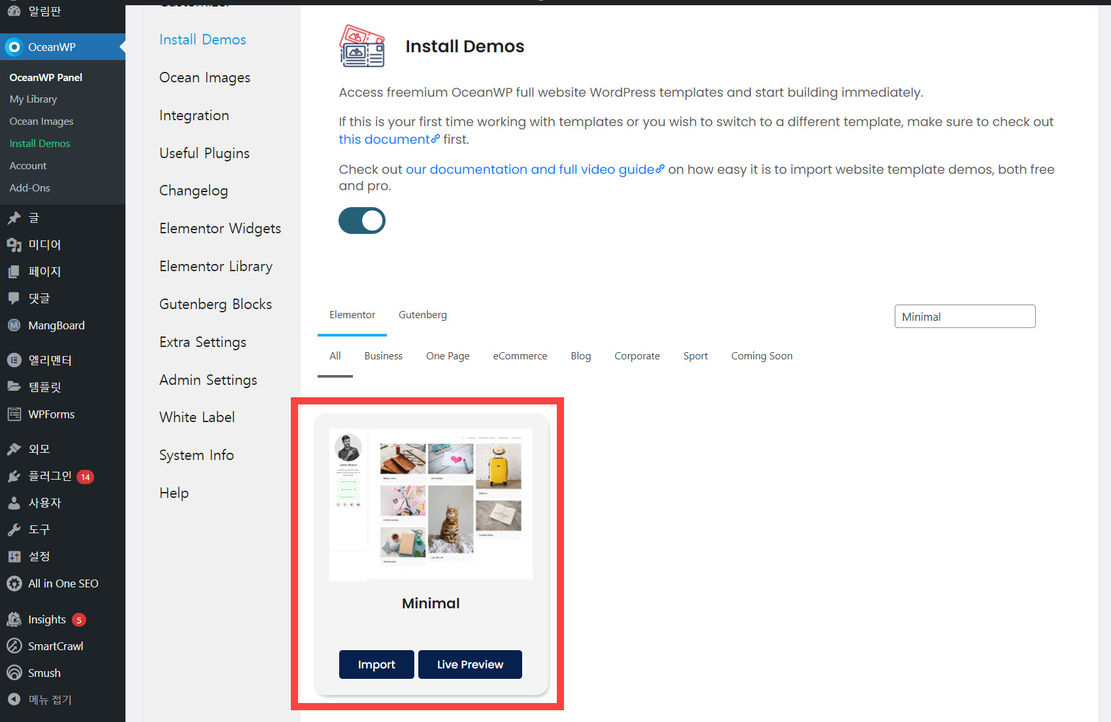The height and width of the screenshot is (722, 1111).
Task: Open Install Demos in the sidebar submenu
Action: tap(40, 144)
